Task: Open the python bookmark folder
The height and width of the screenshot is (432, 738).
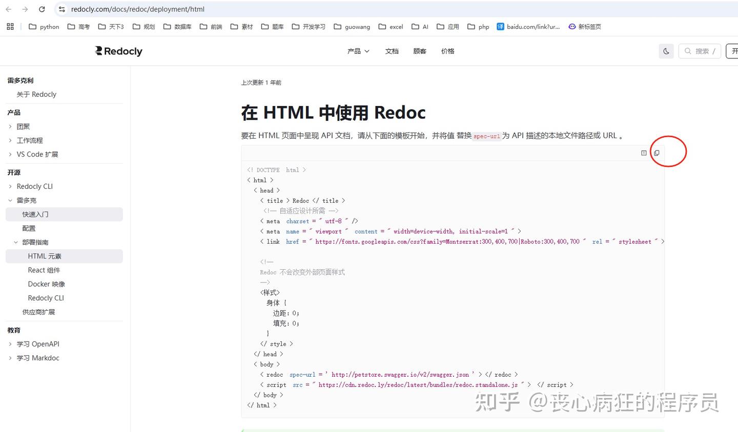Action: [44, 27]
